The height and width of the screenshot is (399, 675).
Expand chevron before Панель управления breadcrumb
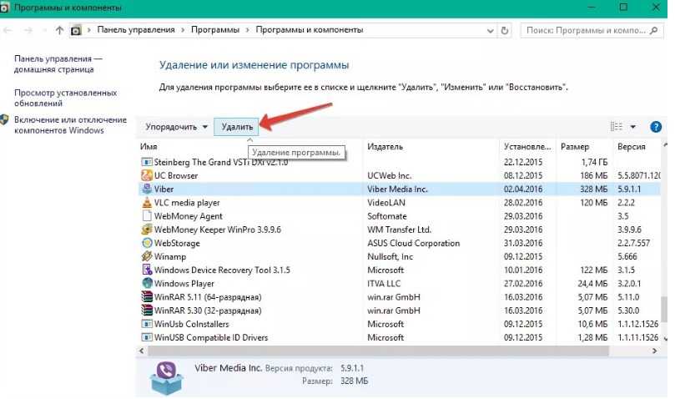pyautogui.click(x=89, y=30)
